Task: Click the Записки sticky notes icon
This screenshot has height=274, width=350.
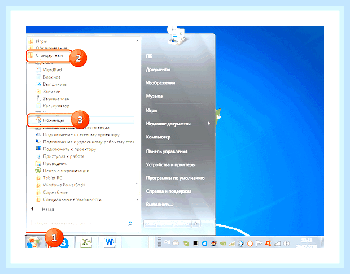Action: pyautogui.click(x=38, y=92)
